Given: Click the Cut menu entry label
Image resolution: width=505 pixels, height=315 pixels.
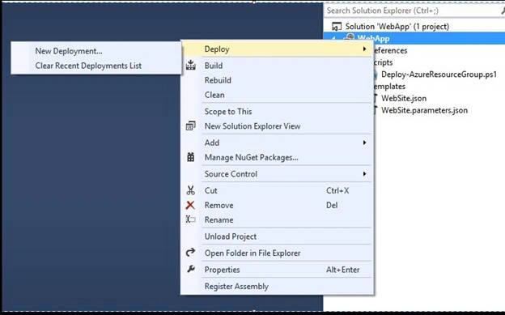Looking at the screenshot, I should pyautogui.click(x=211, y=190).
